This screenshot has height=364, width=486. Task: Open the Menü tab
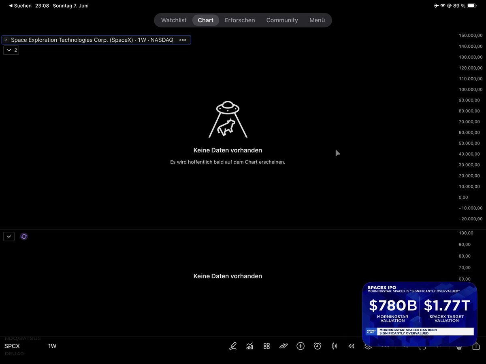(317, 20)
